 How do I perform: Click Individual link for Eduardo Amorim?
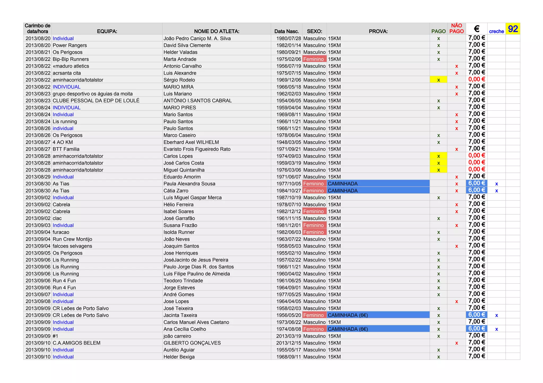tap(63, 177)
